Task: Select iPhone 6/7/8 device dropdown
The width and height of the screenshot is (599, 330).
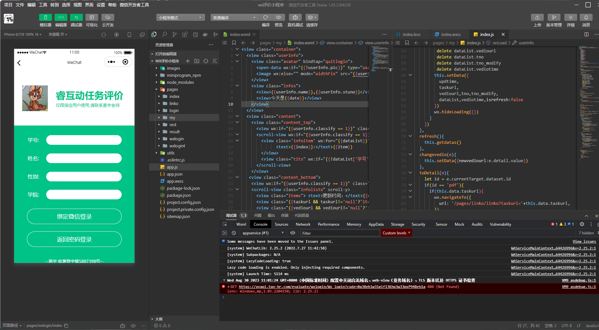Action: 22,34
